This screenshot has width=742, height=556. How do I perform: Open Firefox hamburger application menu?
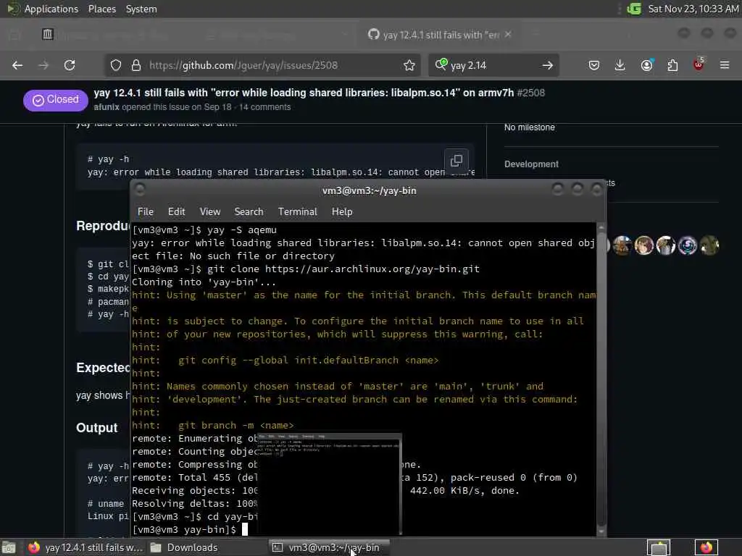(725, 65)
